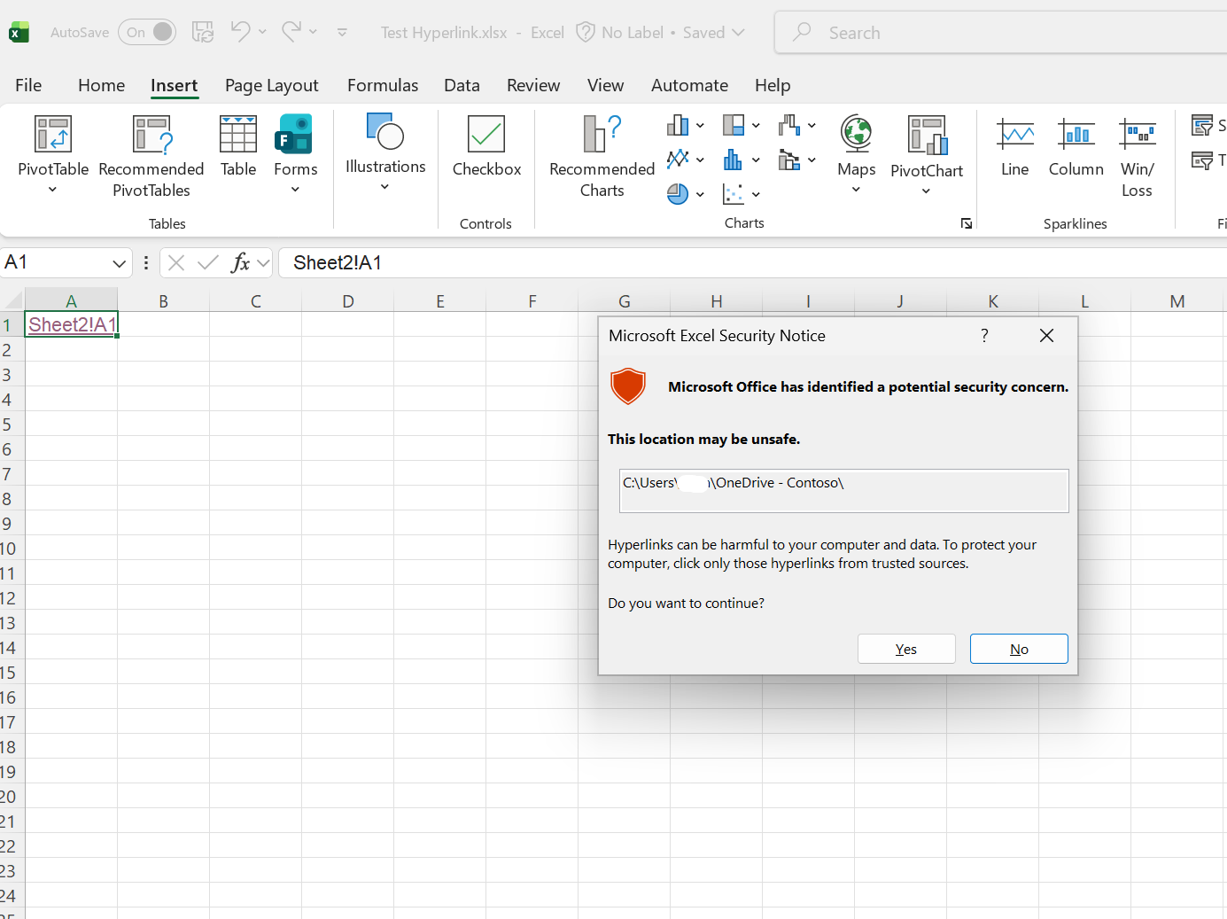This screenshot has width=1227, height=919.
Task: Toggle AutoSave switch off
Action: pos(147,32)
